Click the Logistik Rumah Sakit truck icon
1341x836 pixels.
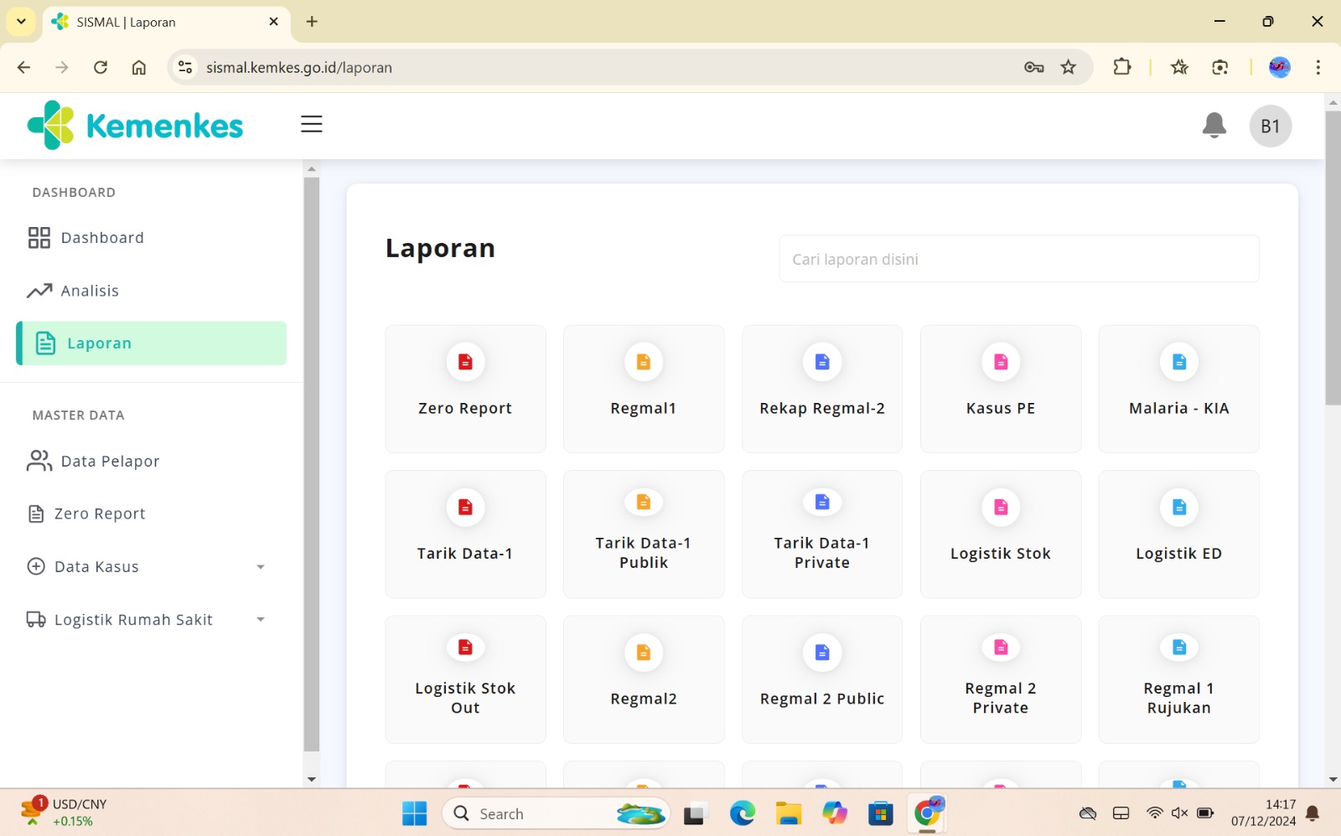point(36,620)
